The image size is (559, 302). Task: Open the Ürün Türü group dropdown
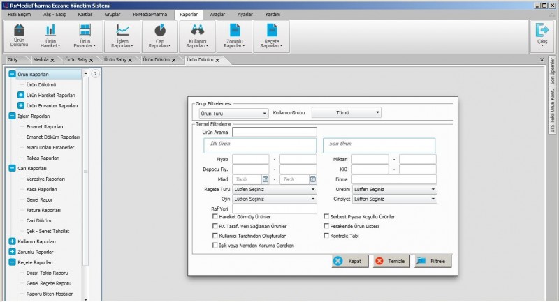[x=232, y=113]
